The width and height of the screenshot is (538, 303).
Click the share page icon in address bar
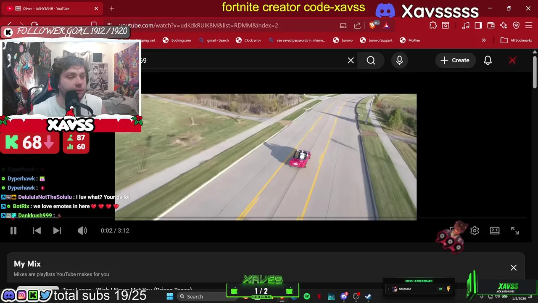coord(357,25)
